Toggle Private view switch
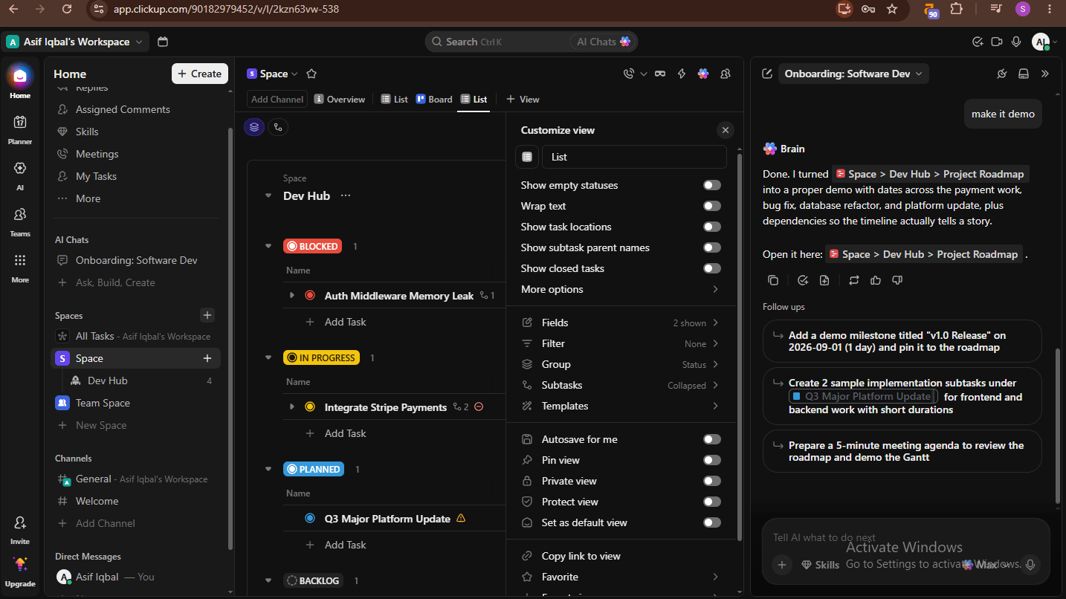Viewport: 1066px width, 599px height. 712,481
